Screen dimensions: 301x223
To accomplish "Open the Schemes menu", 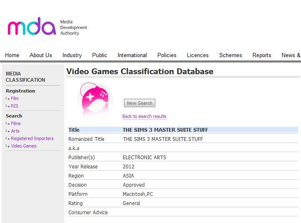I will [230, 55].
